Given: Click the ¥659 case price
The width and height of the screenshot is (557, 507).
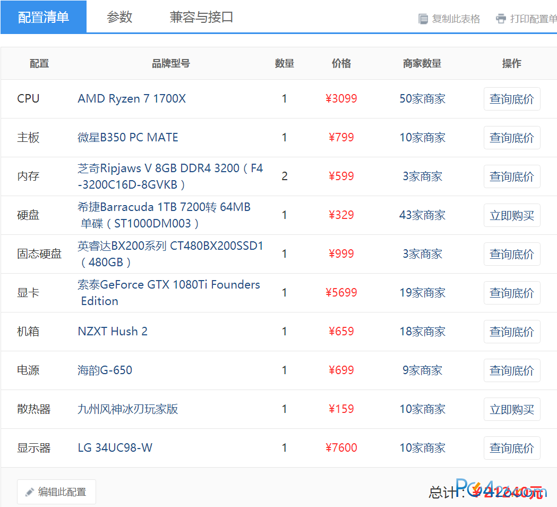Looking at the screenshot, I should tap(341, 331).
